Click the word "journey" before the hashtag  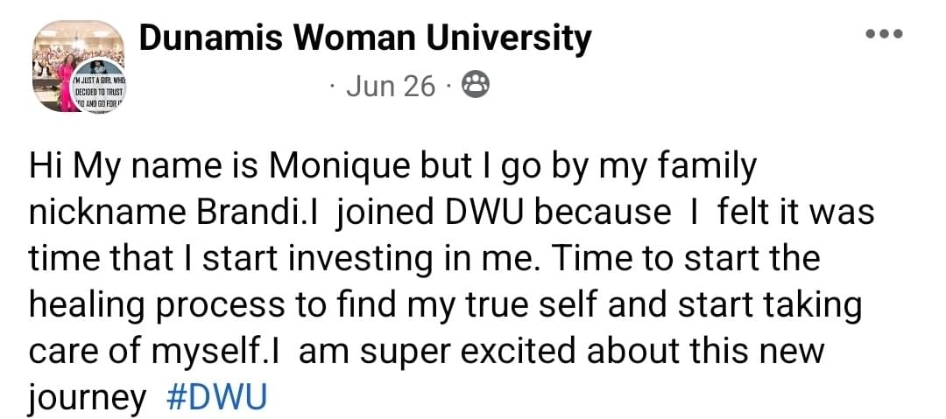tap(88, 399)
